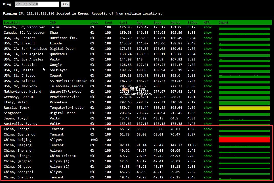Open MTR for Jiangsu China Telecom

[207, 156]
